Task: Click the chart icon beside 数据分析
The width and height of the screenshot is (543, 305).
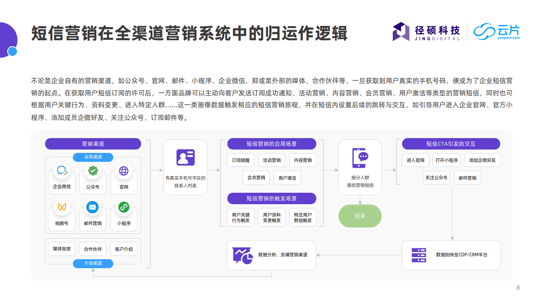Action: coord(242,255)
